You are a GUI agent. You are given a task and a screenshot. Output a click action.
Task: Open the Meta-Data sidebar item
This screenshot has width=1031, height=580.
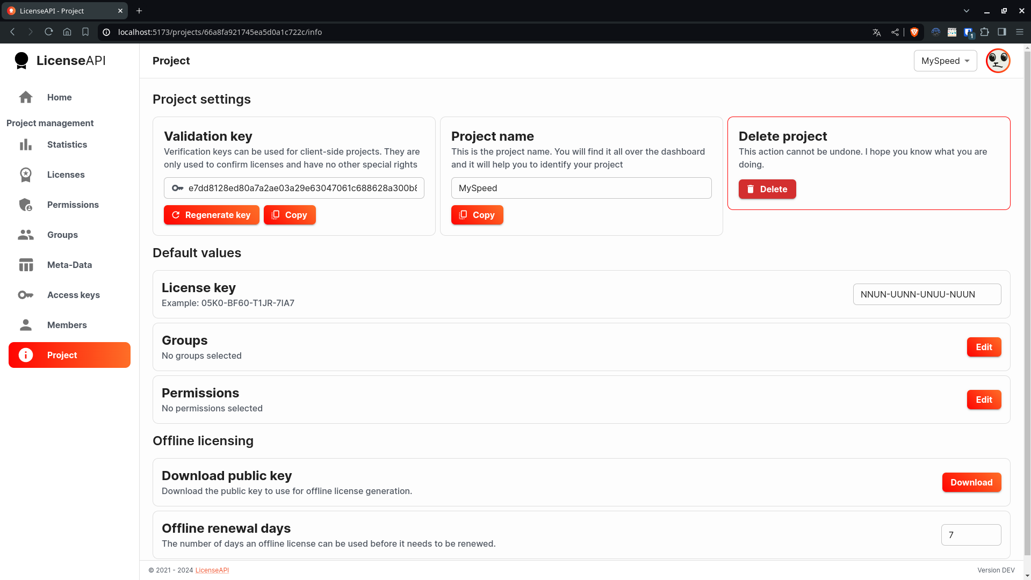click(x=69, y=265)
